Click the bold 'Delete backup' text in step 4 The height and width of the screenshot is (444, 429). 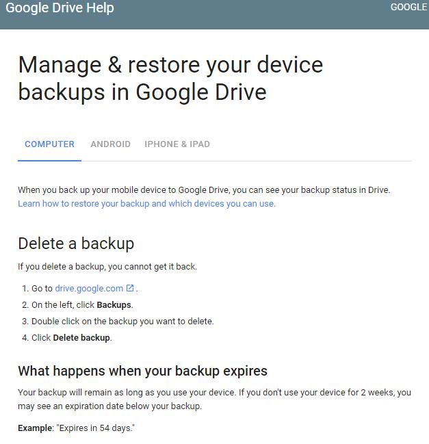(x=81, y=337)
